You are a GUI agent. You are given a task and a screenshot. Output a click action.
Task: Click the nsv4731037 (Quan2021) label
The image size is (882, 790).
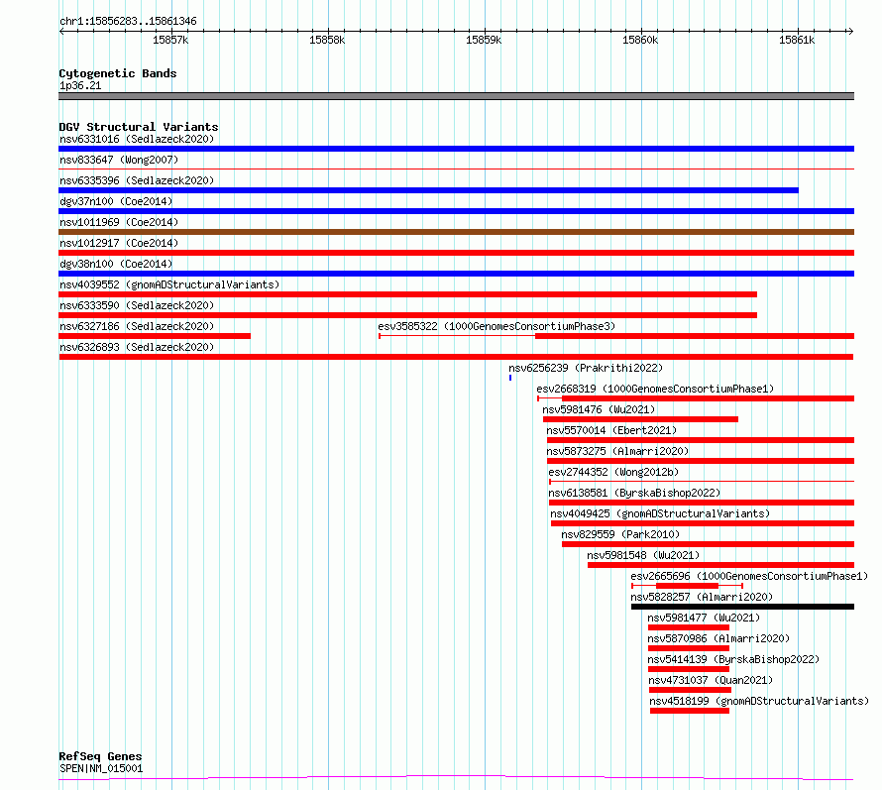point(711,680)
